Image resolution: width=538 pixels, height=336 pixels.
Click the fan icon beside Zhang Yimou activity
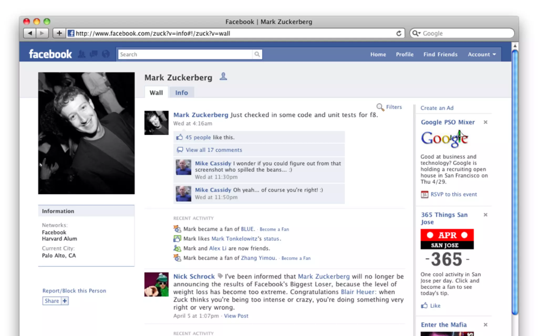[x=177, y=258]
